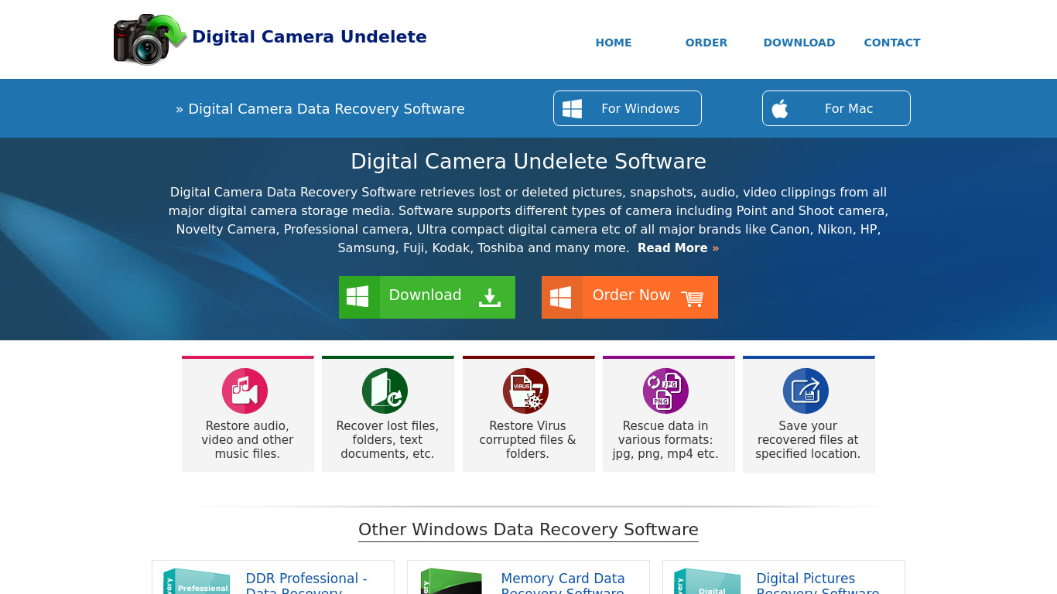Click the Digital Camera Data Recovery Software breadcrumb

320,109
